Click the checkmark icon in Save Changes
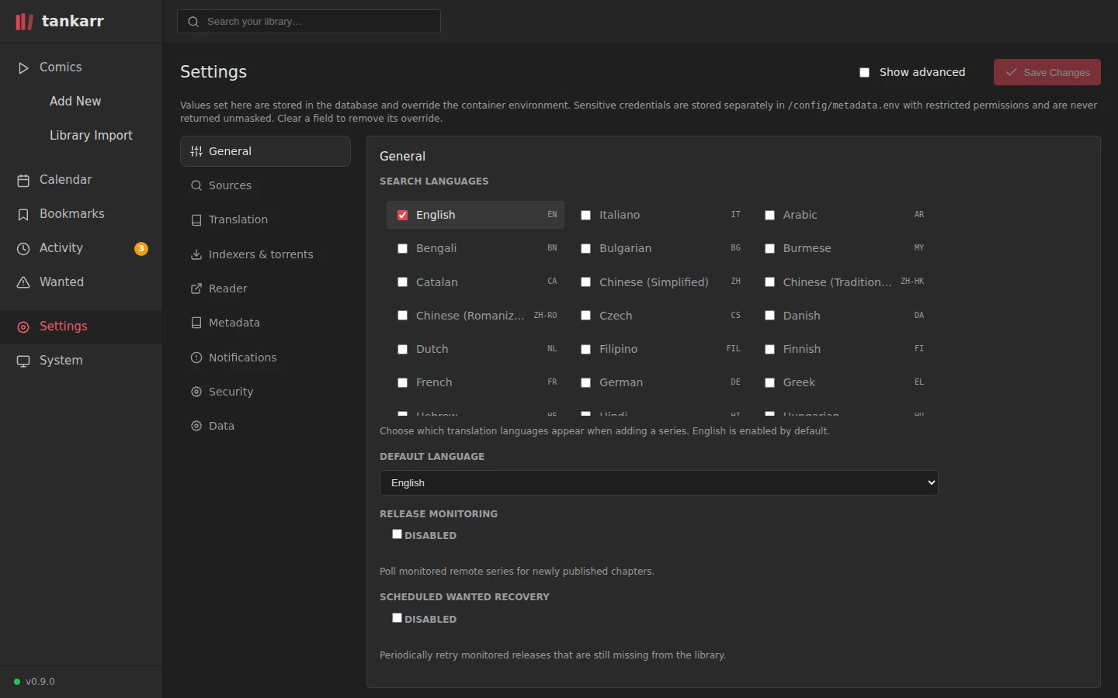This screenshot has width=1118, height=698. click(1012, 72)
